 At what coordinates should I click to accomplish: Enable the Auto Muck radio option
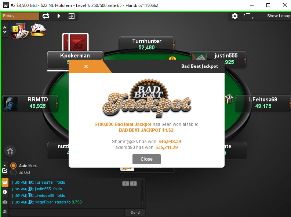tap(13, 165)
